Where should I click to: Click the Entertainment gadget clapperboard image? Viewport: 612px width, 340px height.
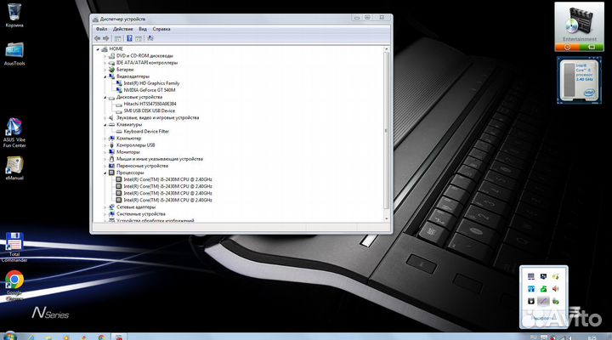(x=580, y=21)
